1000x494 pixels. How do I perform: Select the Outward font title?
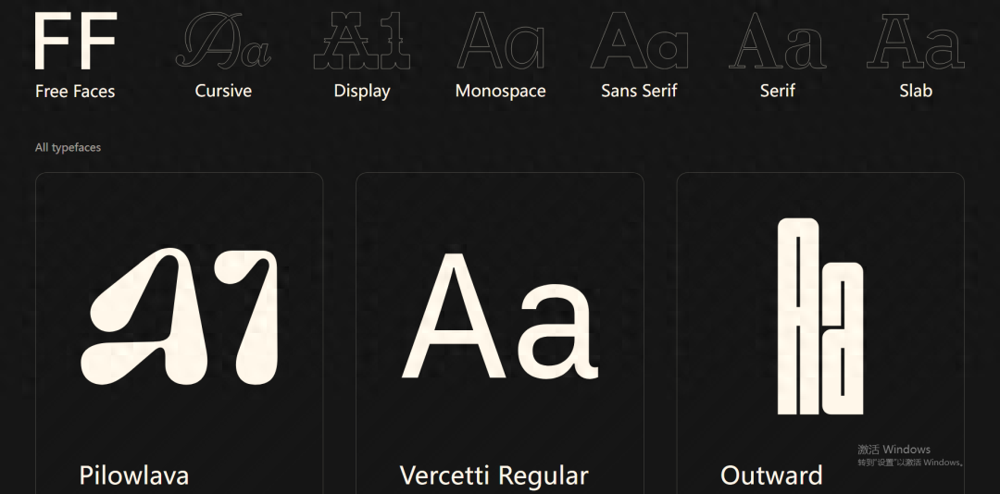coord(771,475)
